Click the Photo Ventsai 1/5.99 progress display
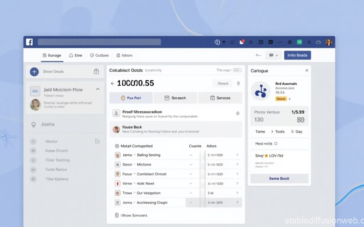 [x=279, y=116]
